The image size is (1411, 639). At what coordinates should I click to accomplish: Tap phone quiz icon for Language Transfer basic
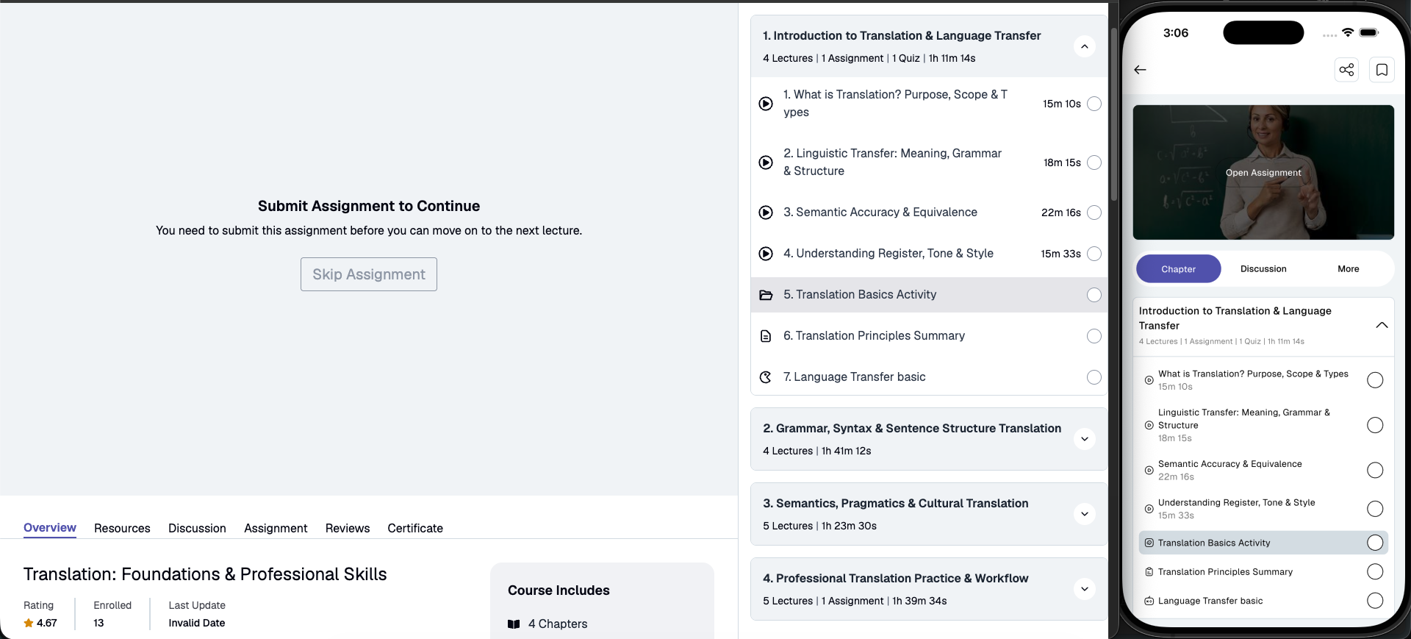(x=1149, y=601)
